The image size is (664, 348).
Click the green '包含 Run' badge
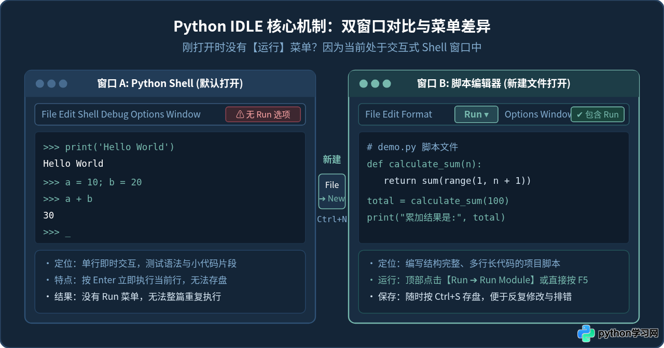click(598, 114)
